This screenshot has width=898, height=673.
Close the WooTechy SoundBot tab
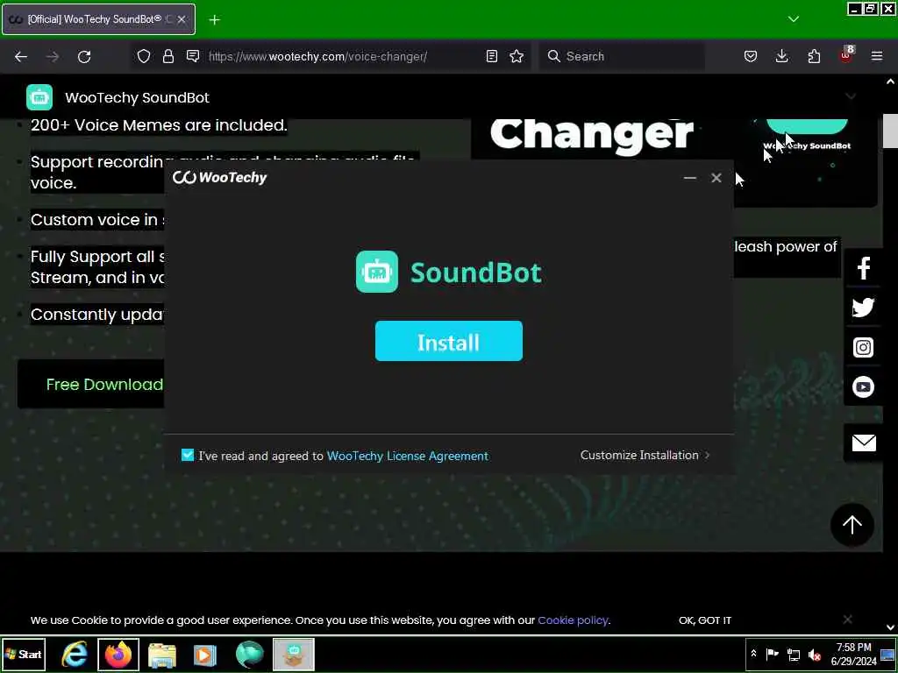(182, 19)
